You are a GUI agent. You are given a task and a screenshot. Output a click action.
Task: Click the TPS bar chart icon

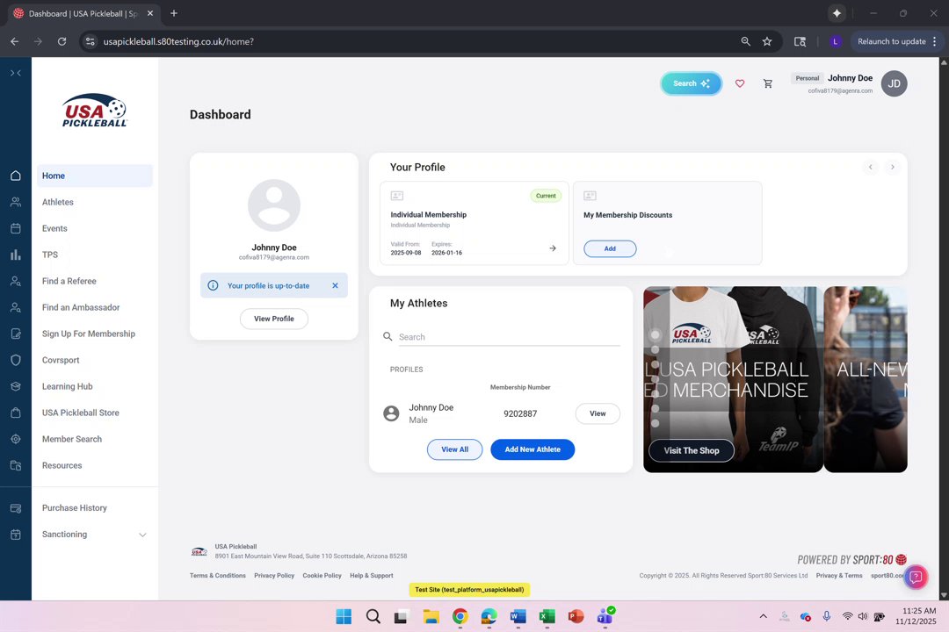[x=16, y=255]
